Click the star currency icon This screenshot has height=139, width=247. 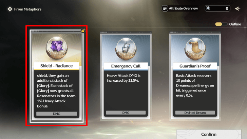coord(208,8)
